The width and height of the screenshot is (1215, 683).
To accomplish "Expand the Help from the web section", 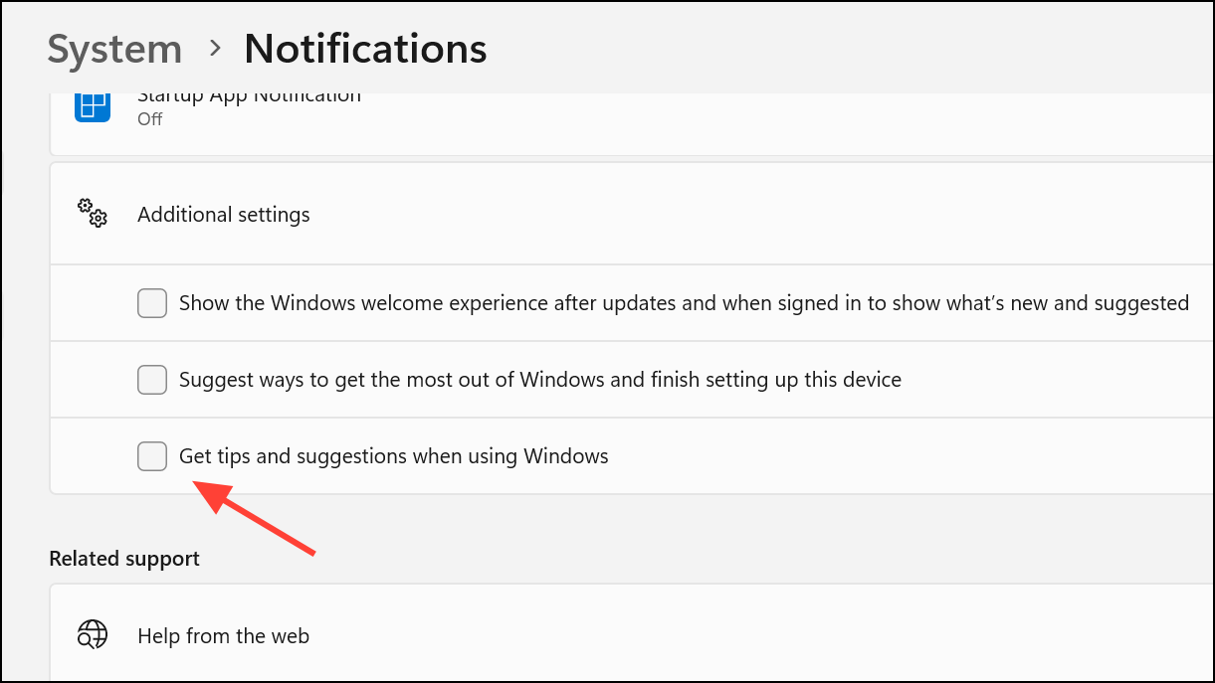I will click(632, 635).
